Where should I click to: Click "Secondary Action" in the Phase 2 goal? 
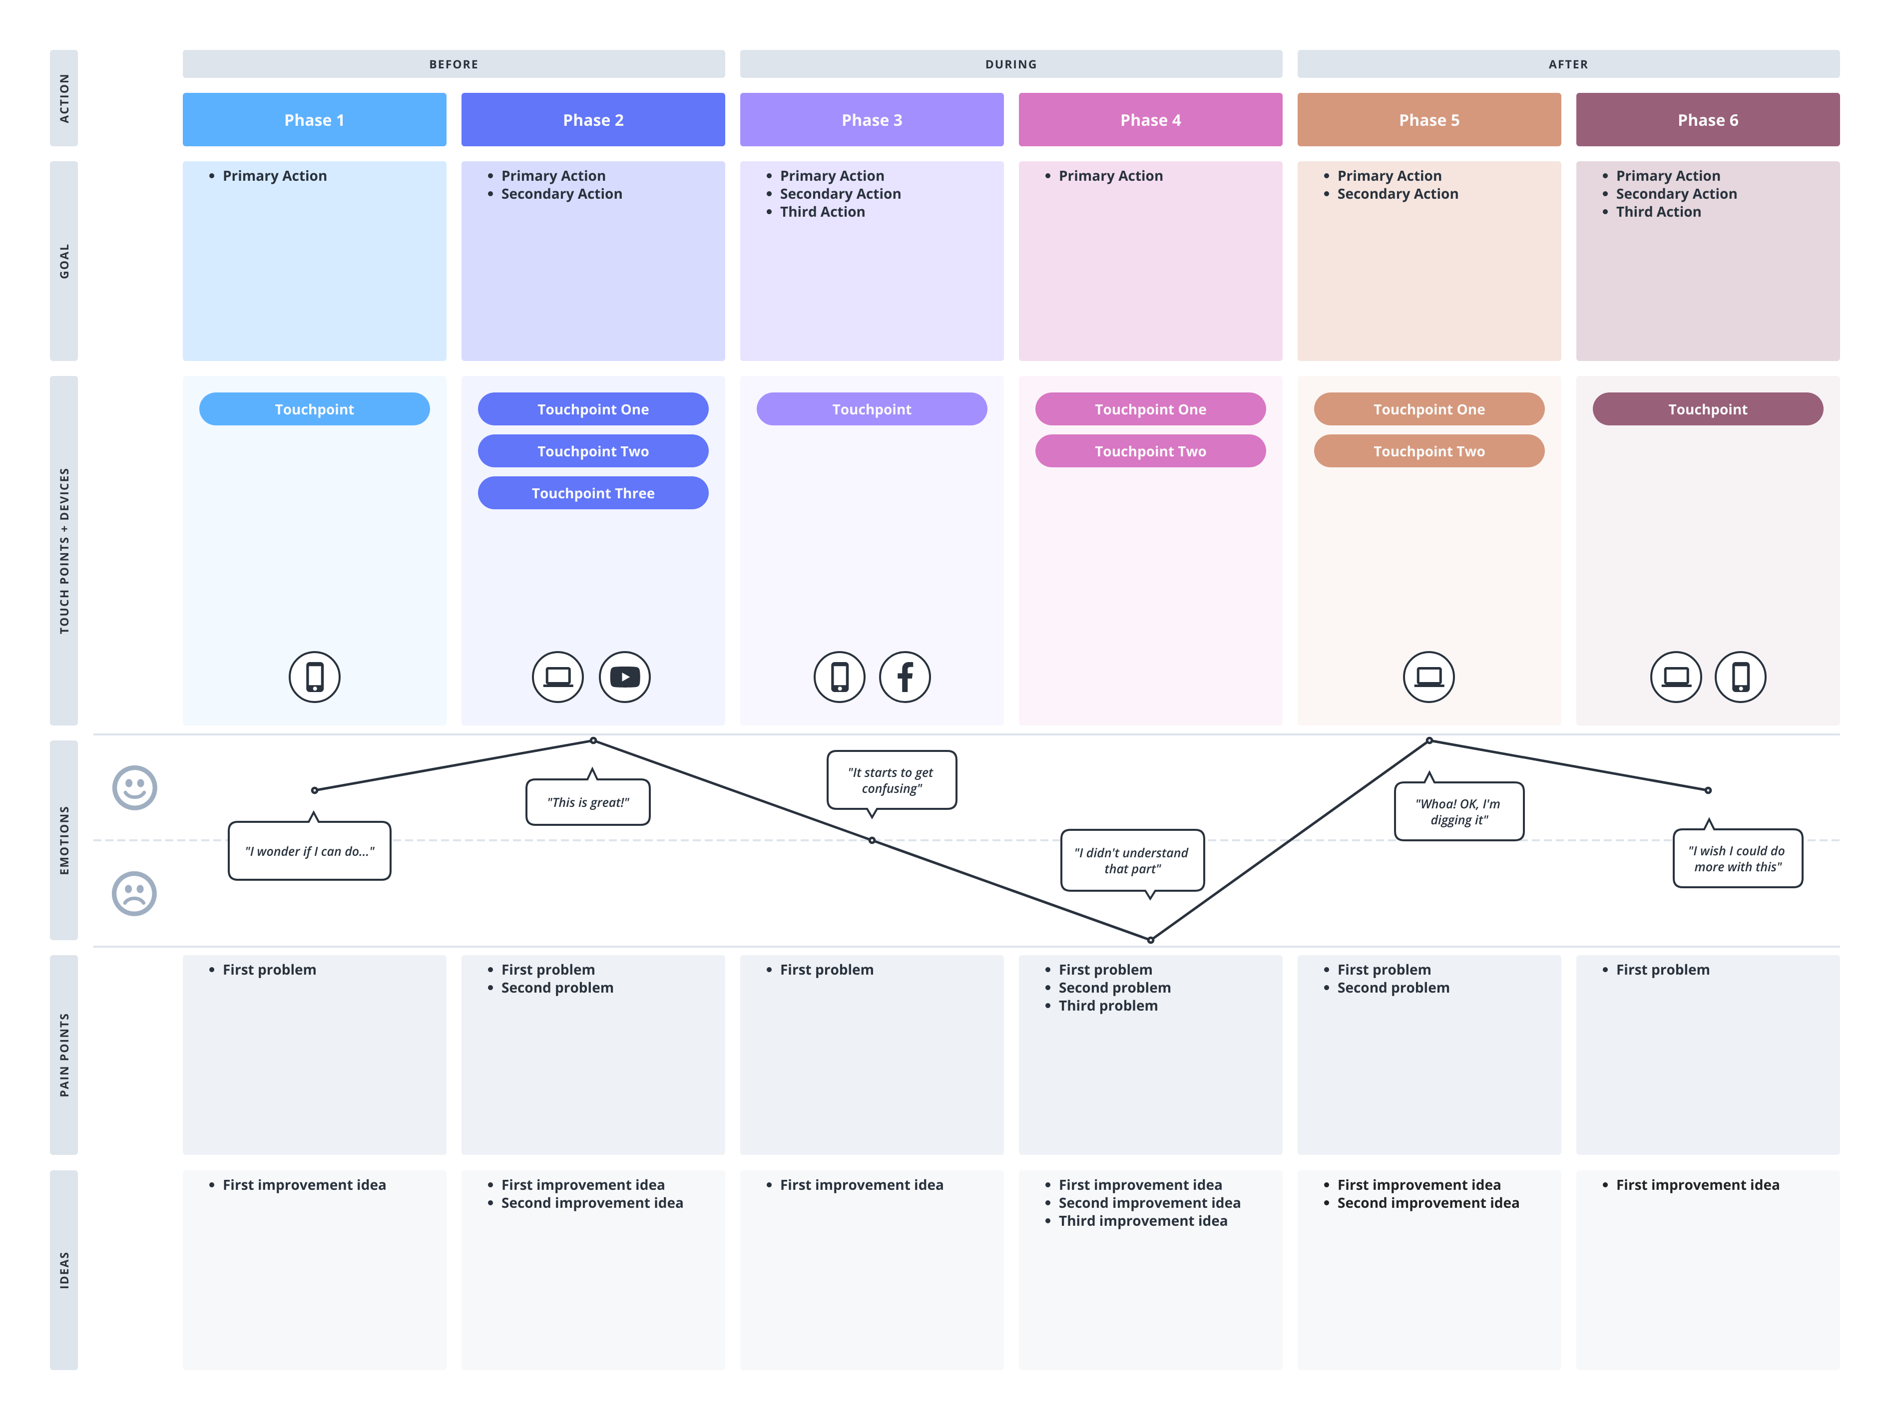tap(562, 194)
